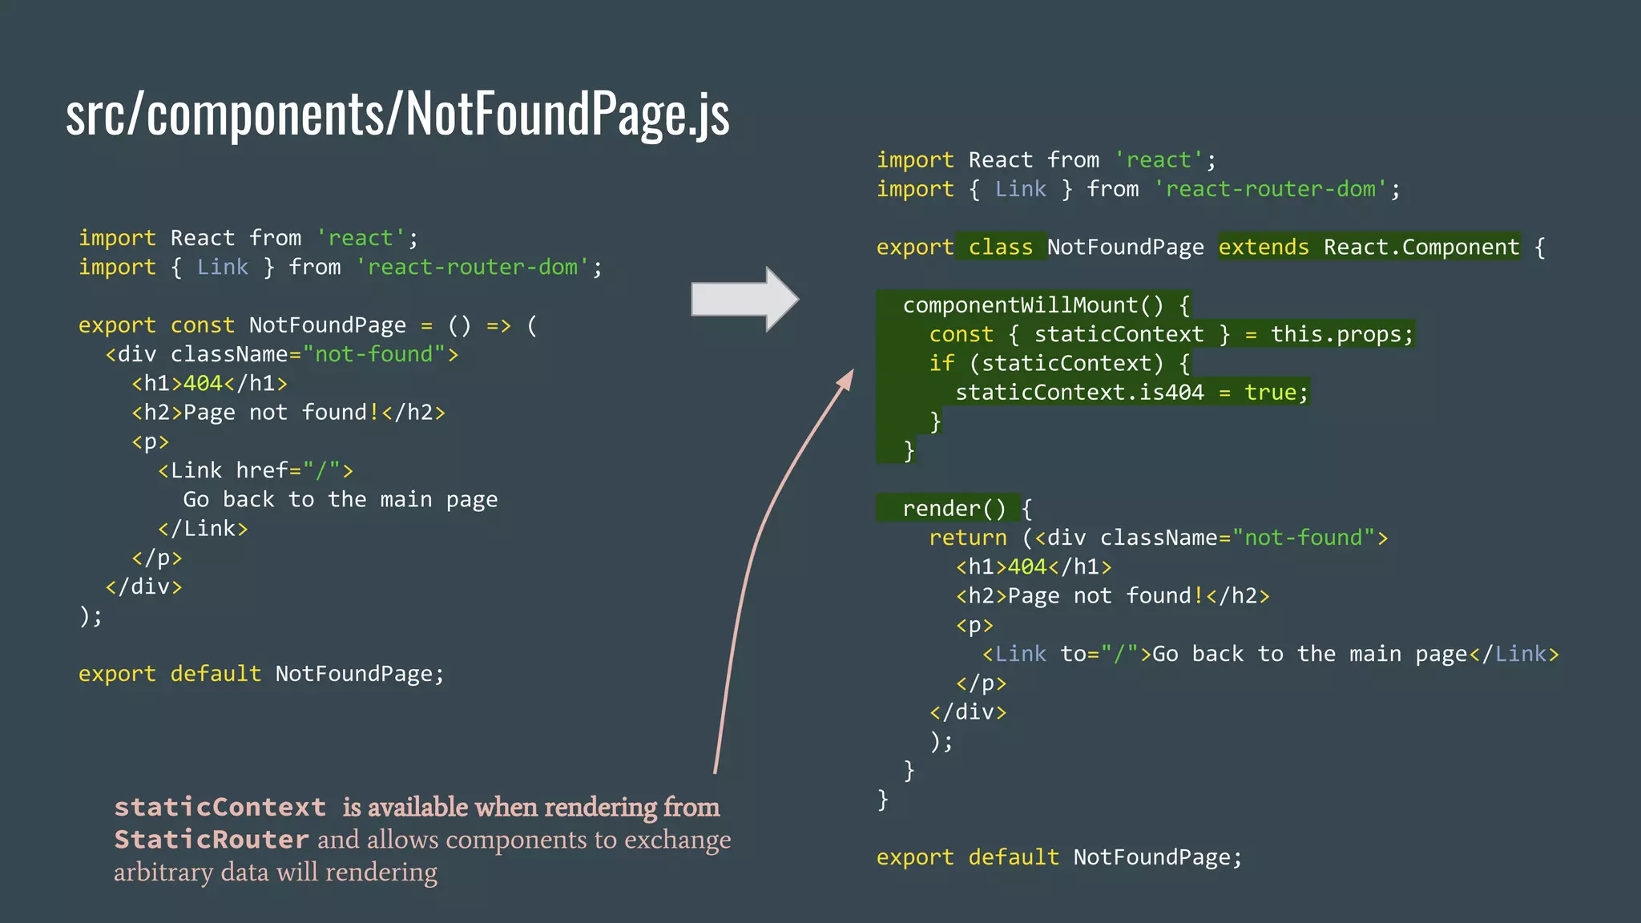Click the '<Link to="/">Go back to the main page</Link>' line
Image resolution: width=1641 pixels, height=923 pixels.
[x=1271, y=654]
